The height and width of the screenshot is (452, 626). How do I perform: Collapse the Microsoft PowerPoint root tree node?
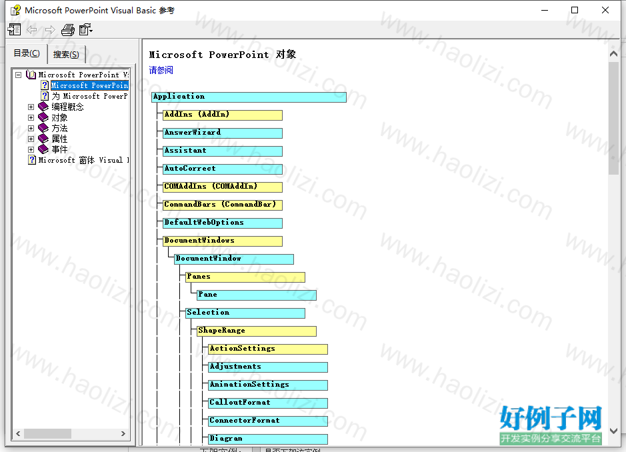click(x=19, y=75)
